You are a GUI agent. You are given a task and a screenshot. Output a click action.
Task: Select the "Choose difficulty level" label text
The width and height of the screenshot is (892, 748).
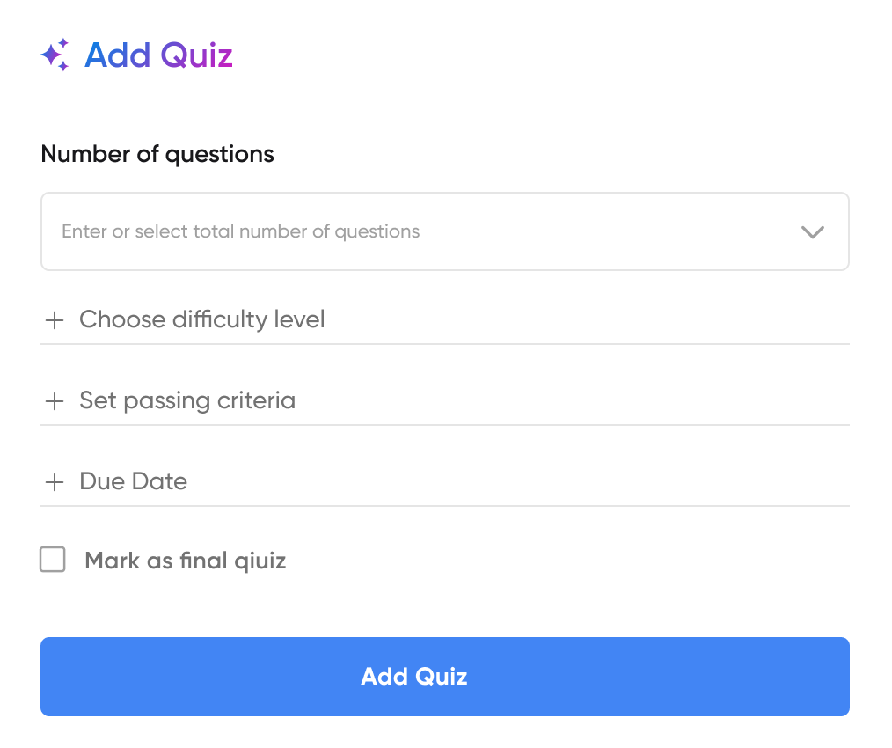[201, 319]
